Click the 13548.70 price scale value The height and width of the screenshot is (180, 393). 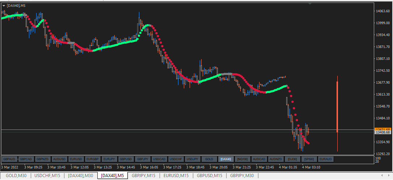(x=384, y=106)
